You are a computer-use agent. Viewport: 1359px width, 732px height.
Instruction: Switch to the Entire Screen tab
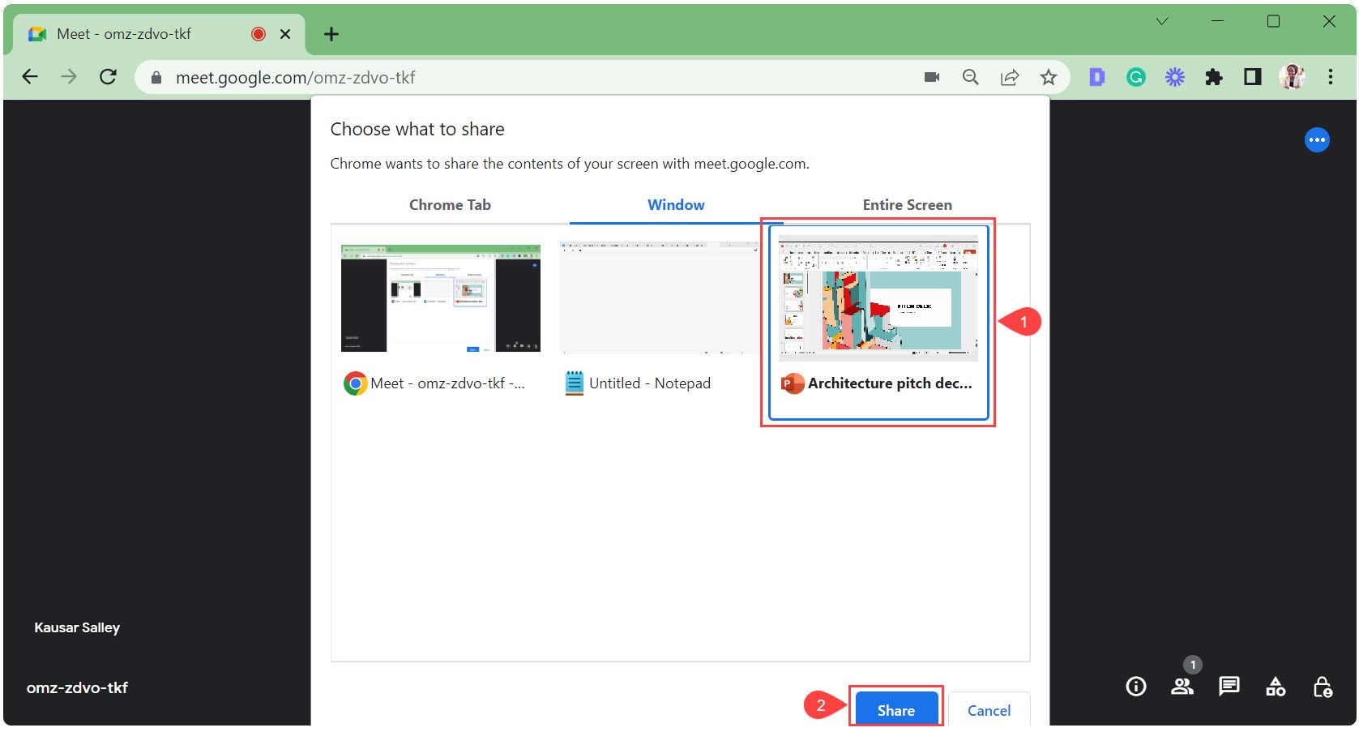point(907,204)
